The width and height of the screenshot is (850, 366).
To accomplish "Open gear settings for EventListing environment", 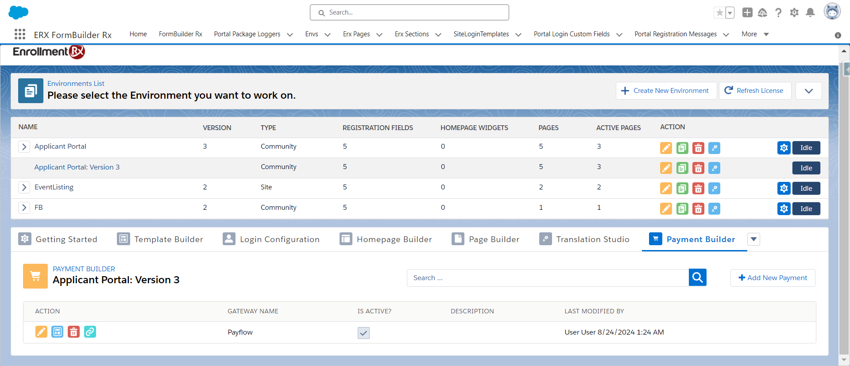I will 784,189.
